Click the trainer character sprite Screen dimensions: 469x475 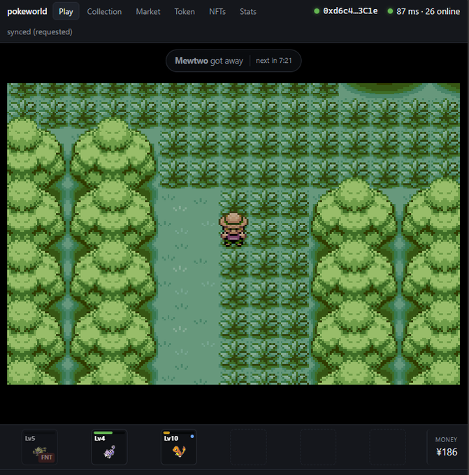(233, 229)
